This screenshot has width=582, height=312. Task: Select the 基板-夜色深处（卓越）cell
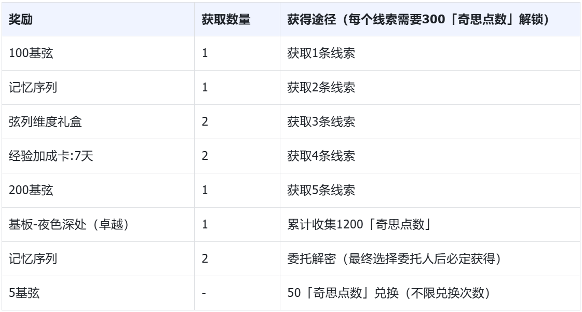point(98,224)
